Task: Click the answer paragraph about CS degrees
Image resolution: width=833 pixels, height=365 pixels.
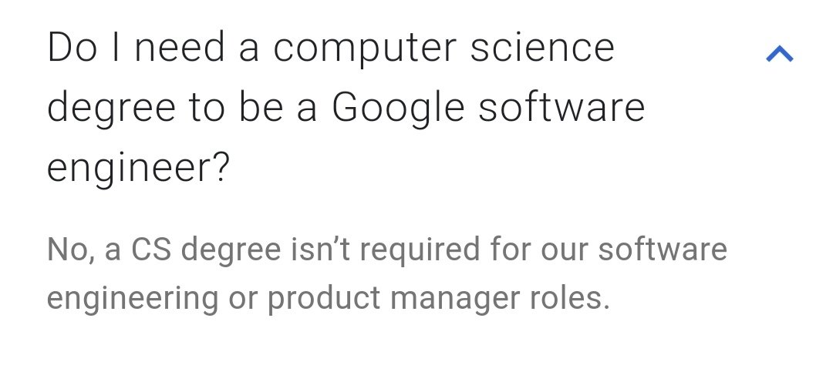Action: coord(386,274)
